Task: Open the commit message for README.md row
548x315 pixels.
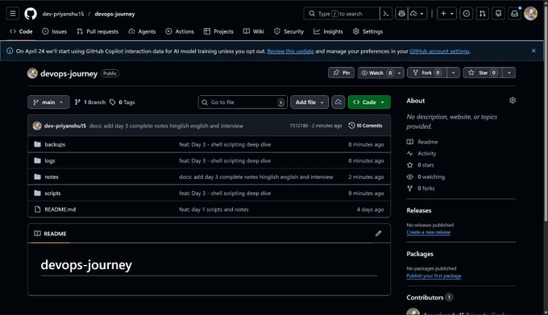Action: pyautogui.click(x=214, y=209)
